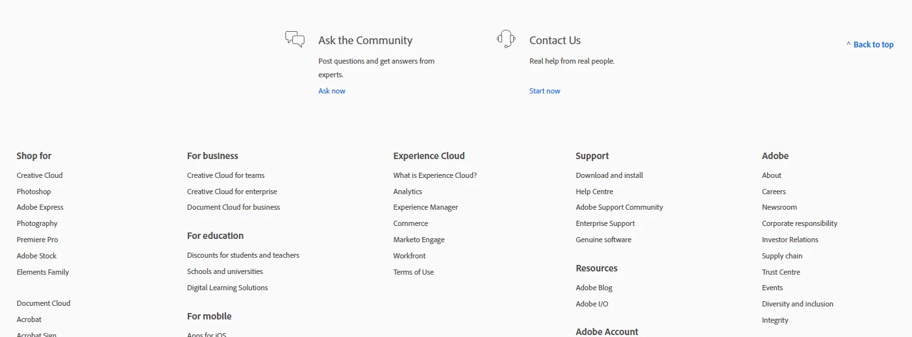Open Digital Learning Solutions link

(227, 288)
